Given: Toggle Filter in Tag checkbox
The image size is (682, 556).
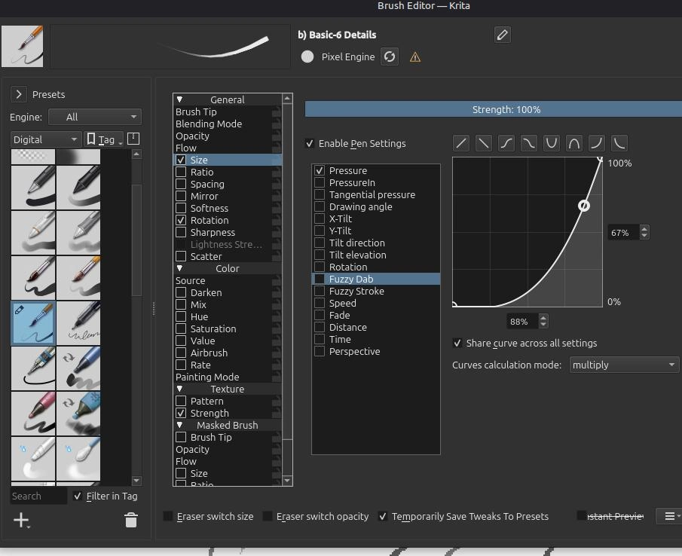Looking at the screenshot, I should 78,496.
